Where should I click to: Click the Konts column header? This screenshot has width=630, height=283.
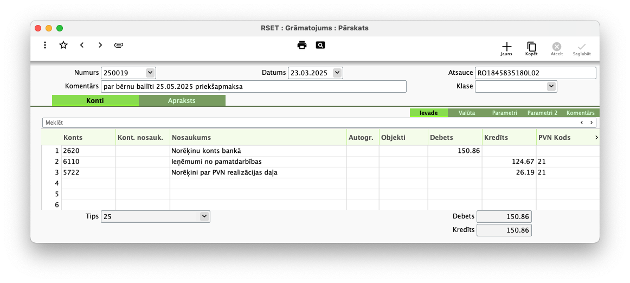click(89, 138)
